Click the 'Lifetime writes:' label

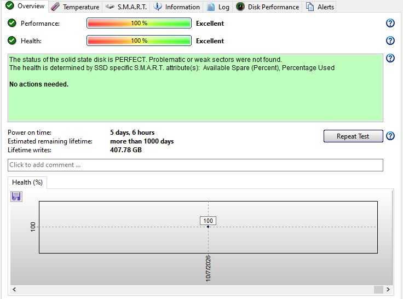30,150
